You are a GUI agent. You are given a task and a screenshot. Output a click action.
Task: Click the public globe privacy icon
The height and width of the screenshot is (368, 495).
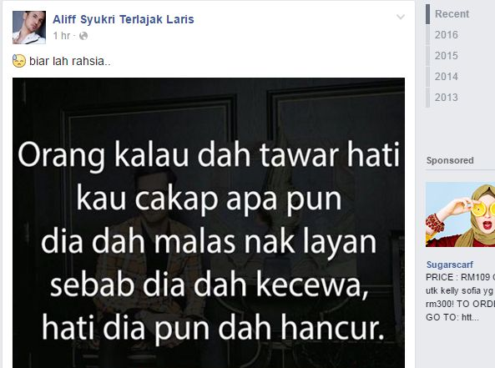83,36
